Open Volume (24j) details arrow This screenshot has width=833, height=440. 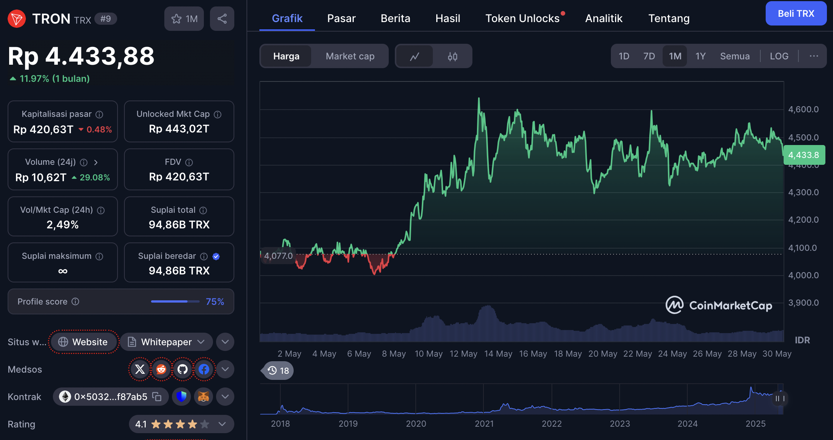pyautogui.click(x=96, y=163)
